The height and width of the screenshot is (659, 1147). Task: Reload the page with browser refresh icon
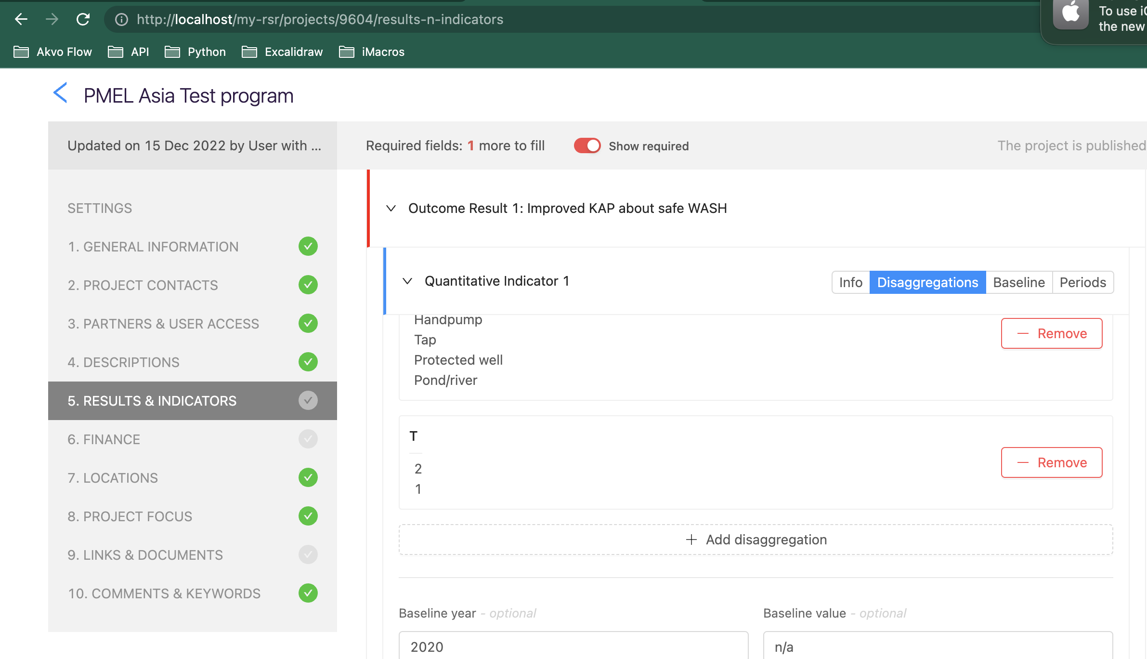click(x=83, y=19)
